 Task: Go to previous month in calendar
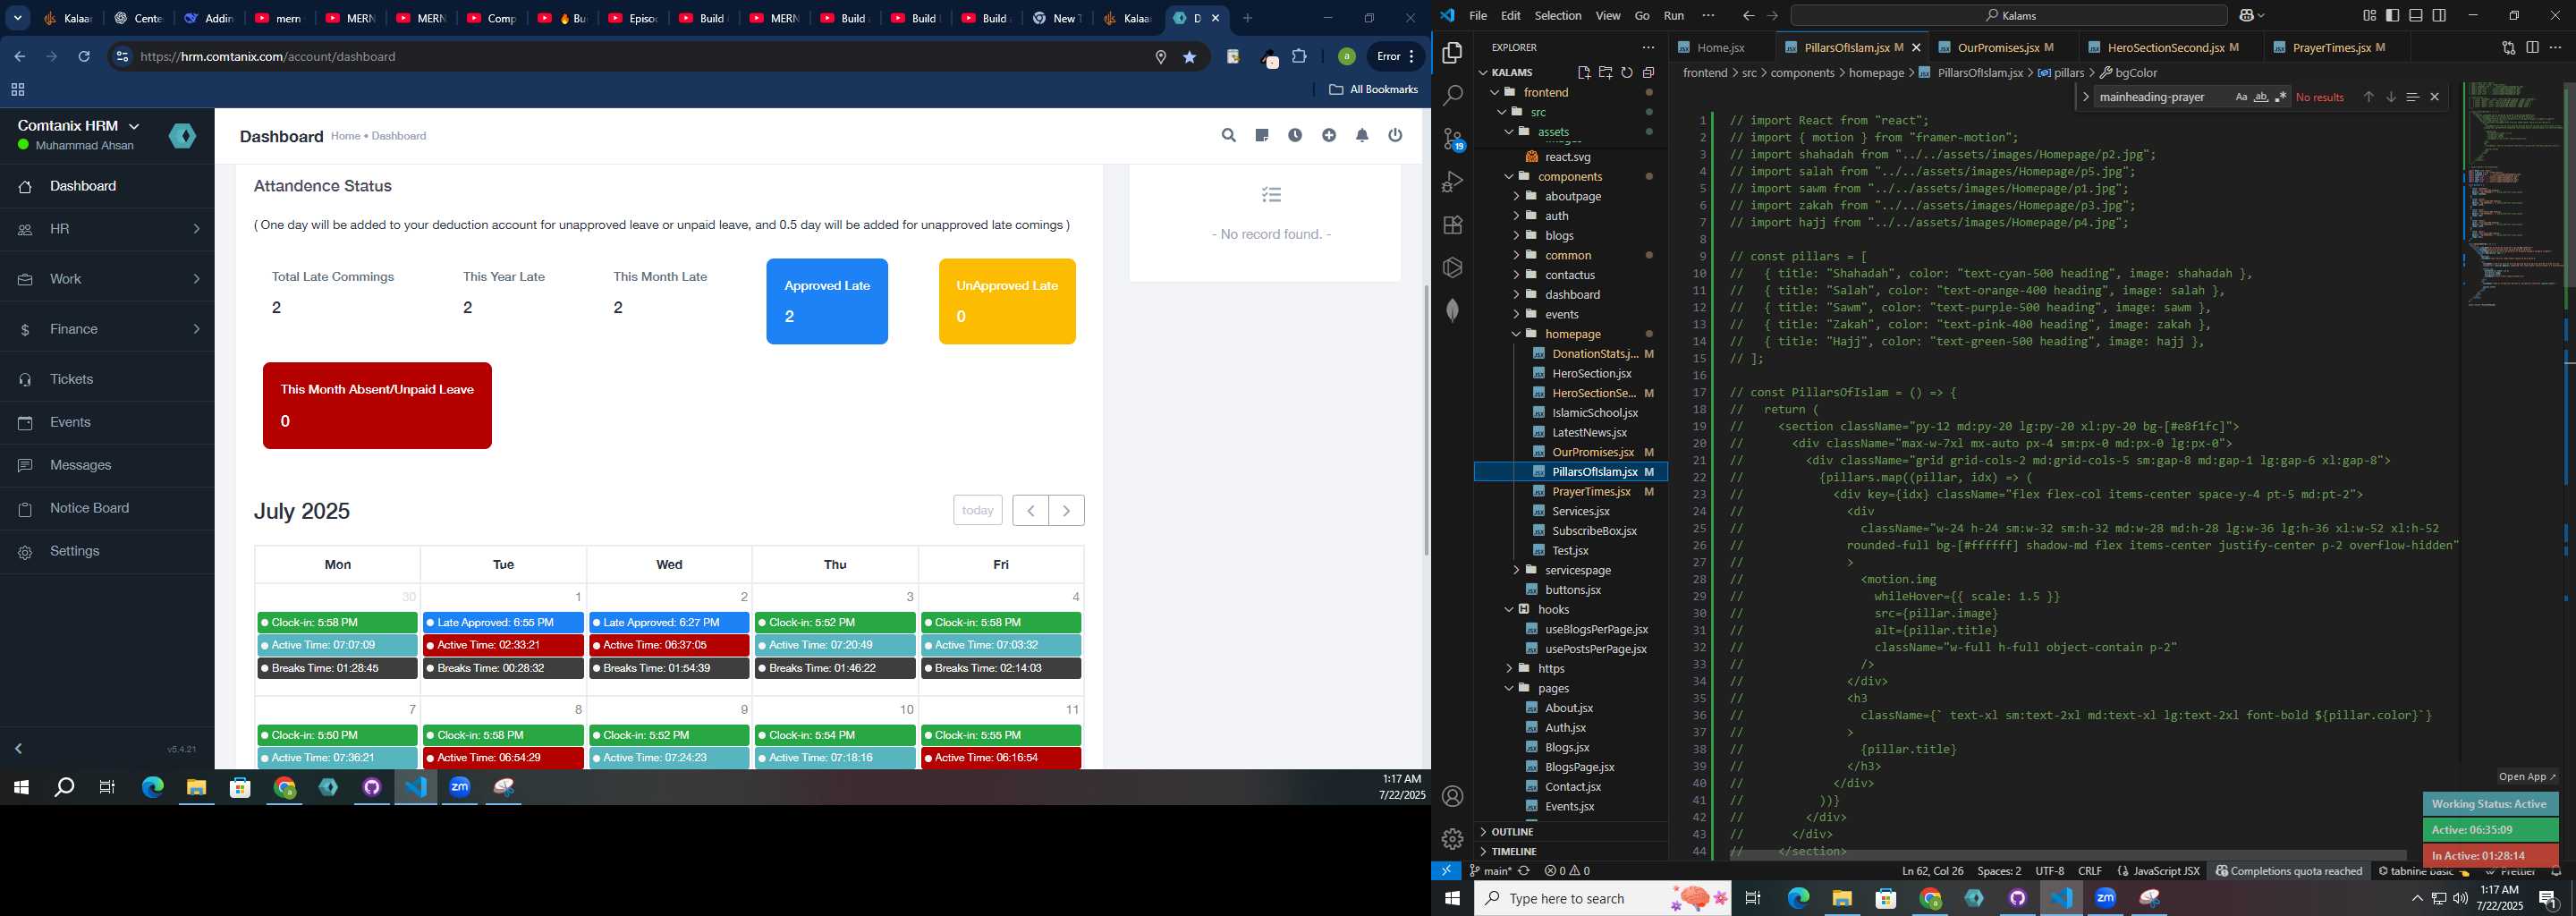click(x=1030, y=510)
